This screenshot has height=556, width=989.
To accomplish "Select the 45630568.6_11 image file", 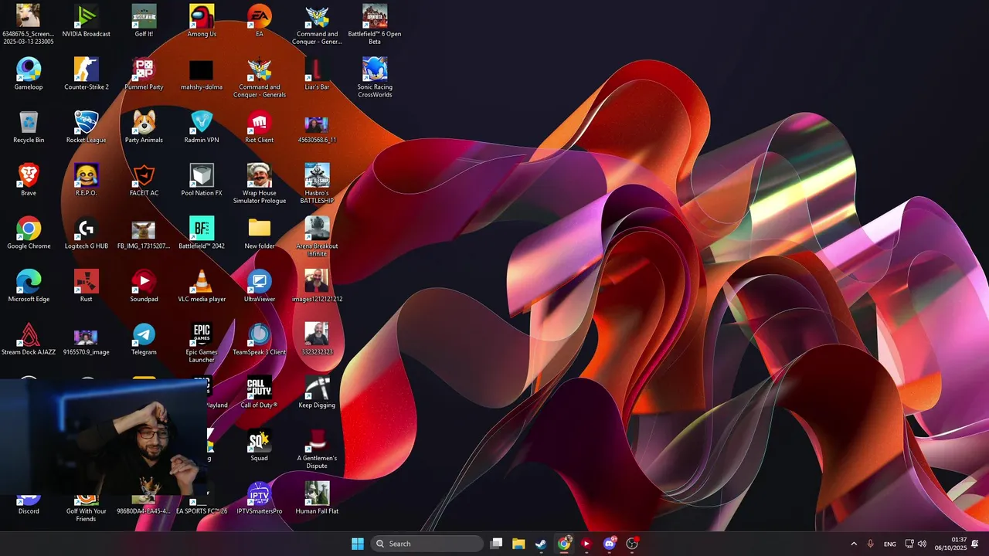I will point(317,127).
